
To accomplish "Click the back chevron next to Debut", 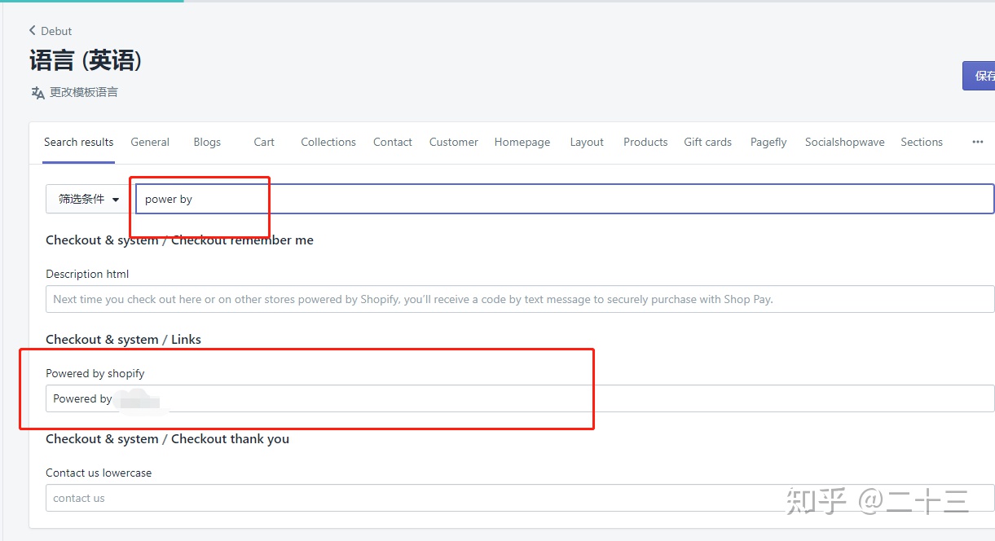I will (33, 31).
